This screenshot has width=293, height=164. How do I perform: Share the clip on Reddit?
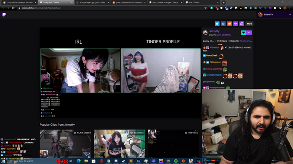point(229,24)
